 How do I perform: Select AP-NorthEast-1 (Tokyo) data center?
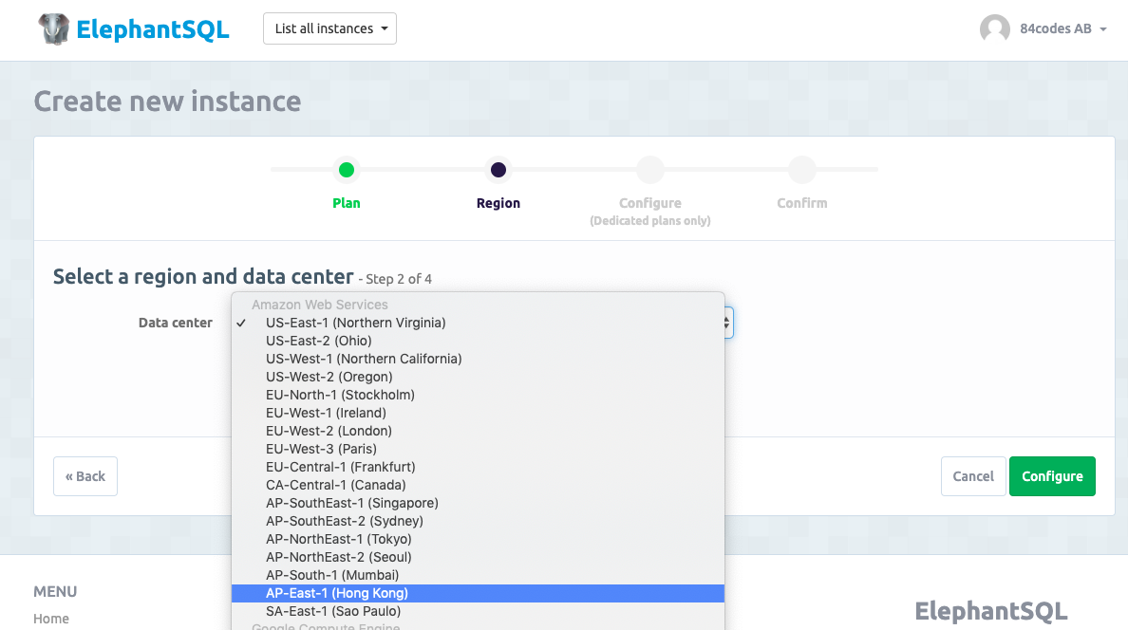tap(338, 539)
